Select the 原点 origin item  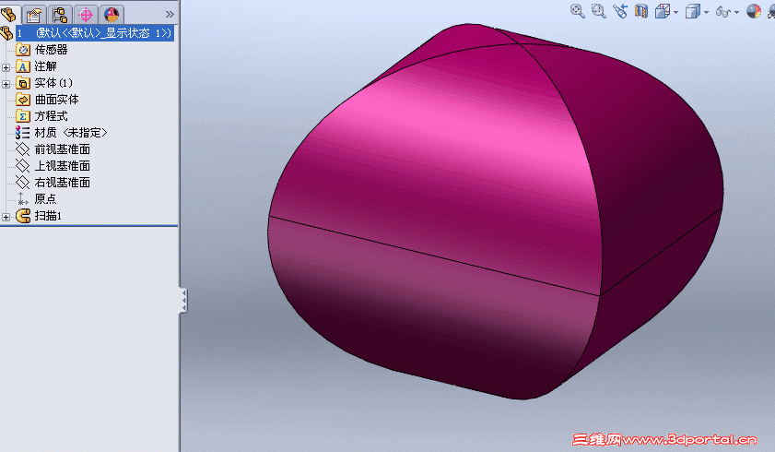(45, 199)
